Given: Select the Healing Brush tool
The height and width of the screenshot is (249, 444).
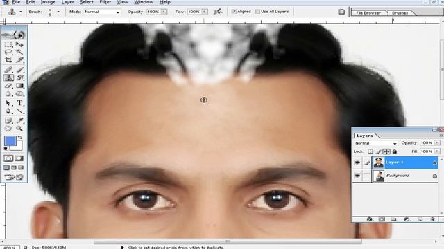Looking at the screenshot, I should (8, 69).
